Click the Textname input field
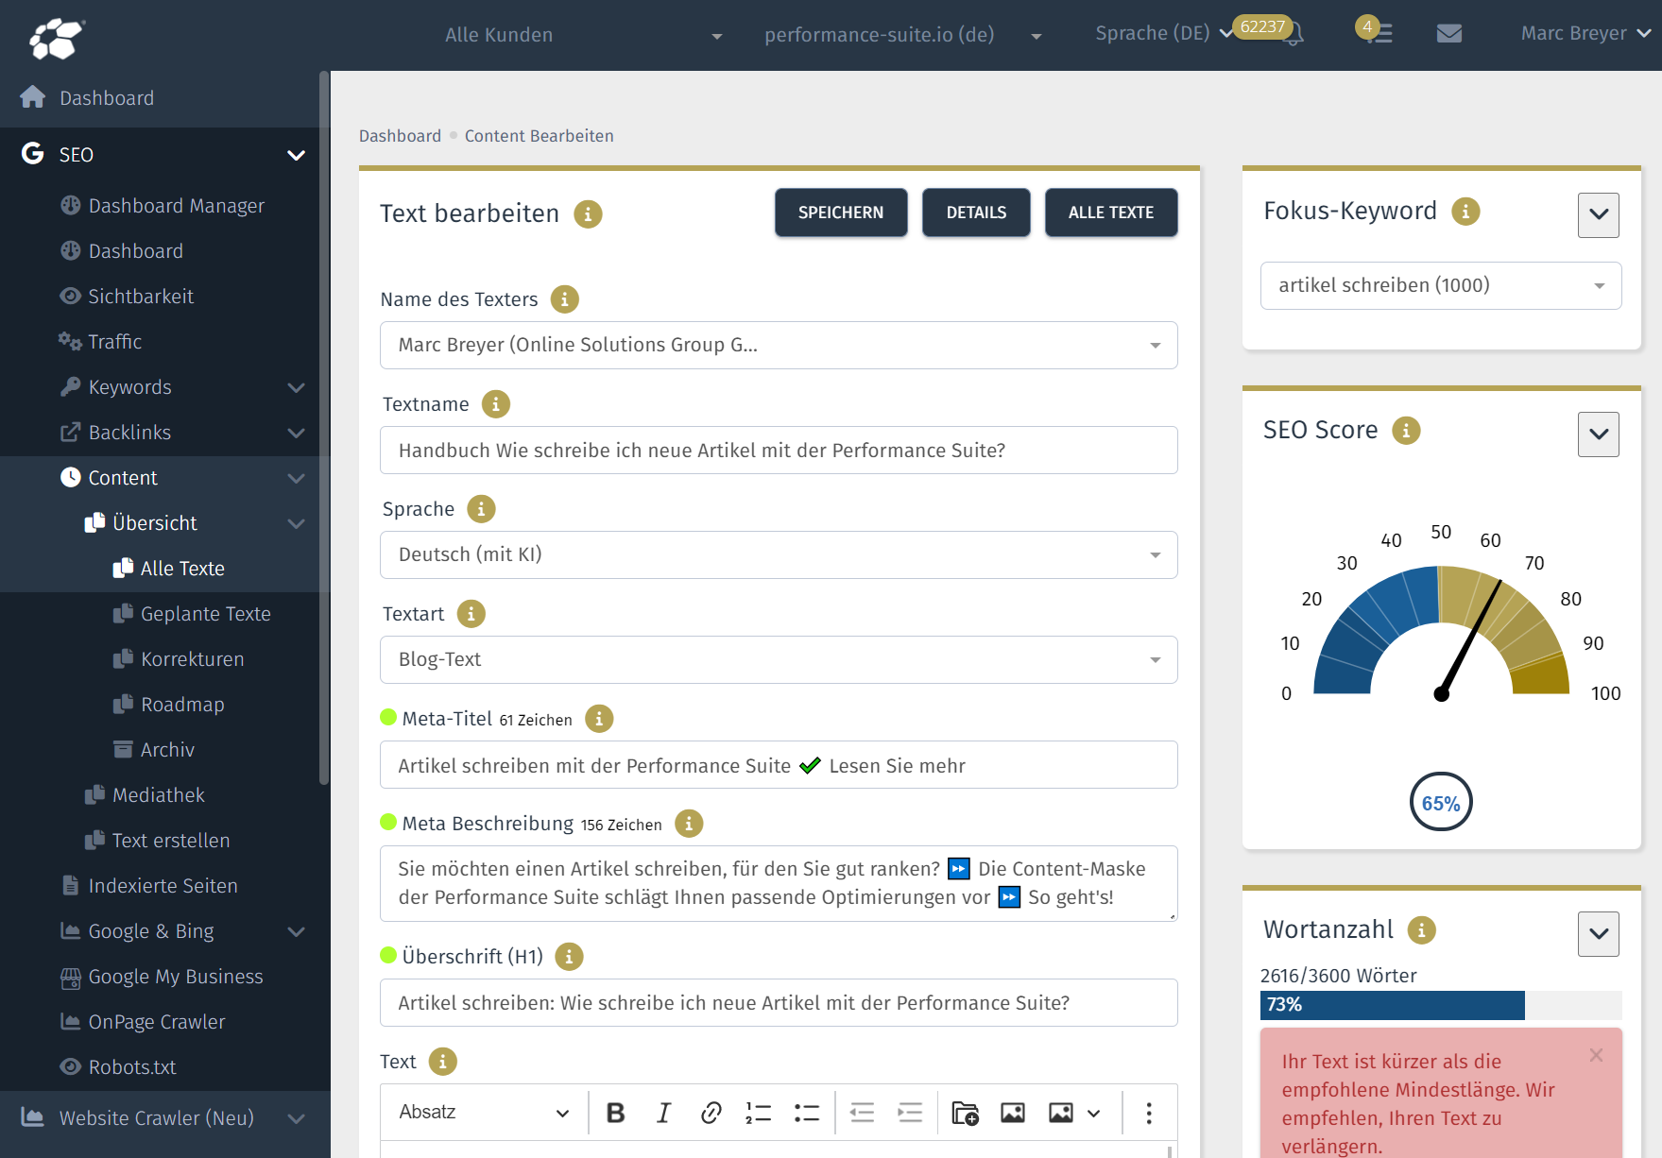The width and height of the screenshot is (1662, 1158). click(779, 450)
